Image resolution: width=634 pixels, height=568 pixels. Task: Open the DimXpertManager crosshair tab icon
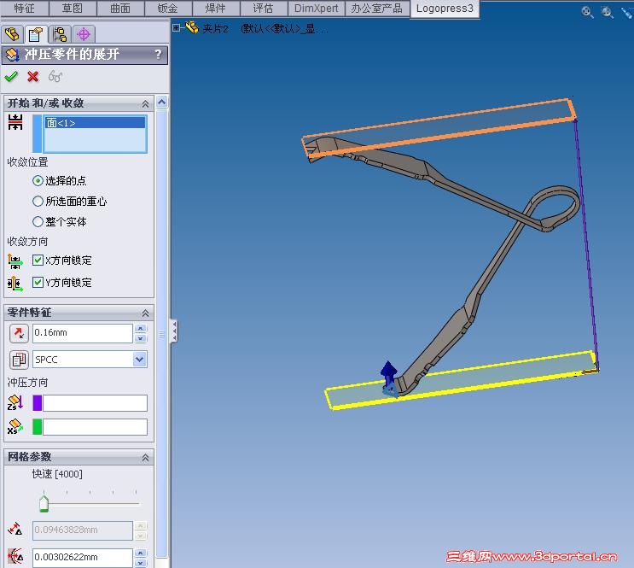(84, 34)
